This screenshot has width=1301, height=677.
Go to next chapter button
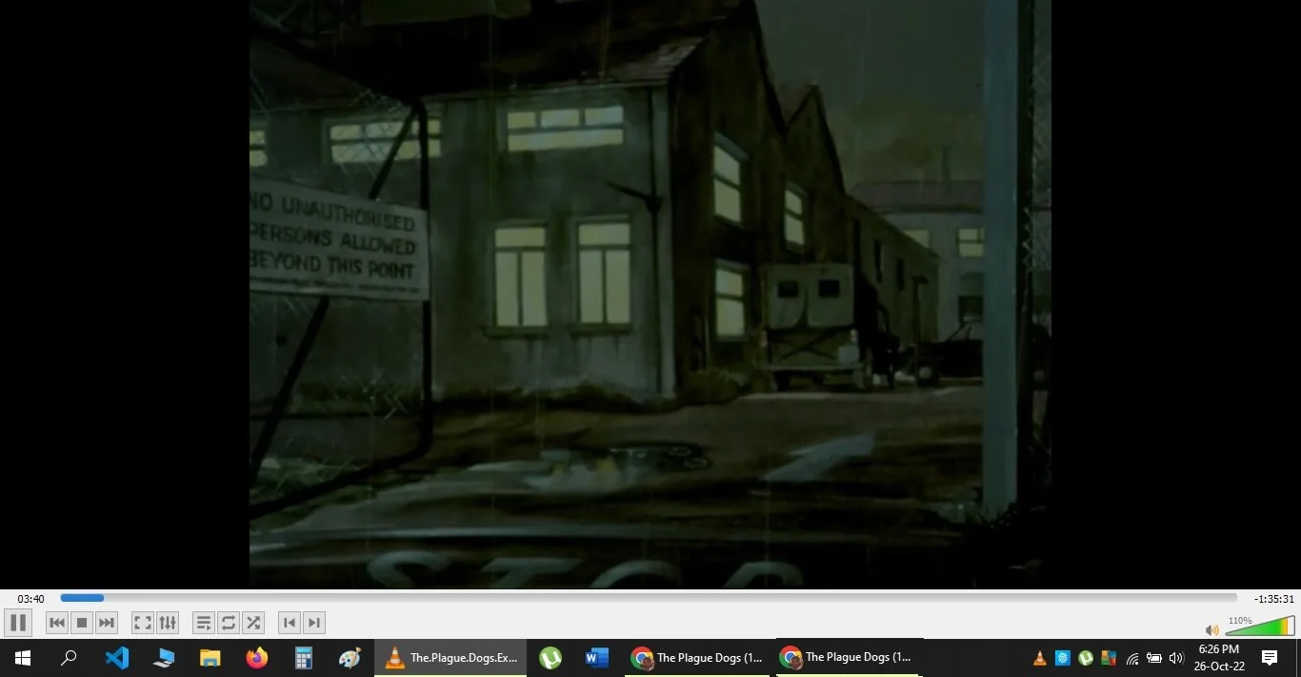coord(314,623)
